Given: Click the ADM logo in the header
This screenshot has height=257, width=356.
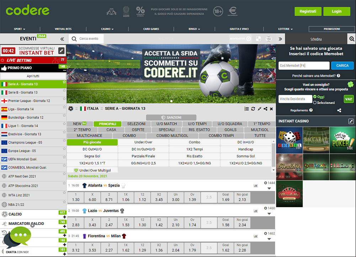Looking at the screenshot, I should coord(126,12).
